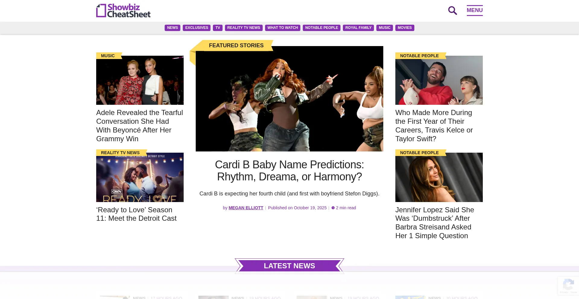Click the FEATURED STORIES banner heading
Image resolution: width=579 pixels, height=299 pixels.
coord(236,45)
